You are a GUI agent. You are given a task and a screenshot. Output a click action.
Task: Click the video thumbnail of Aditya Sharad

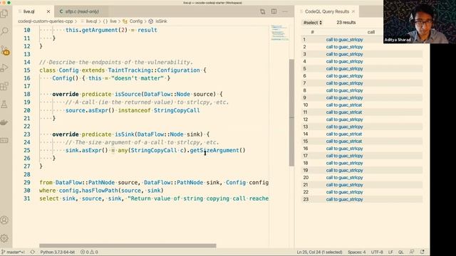pos(420,22)
